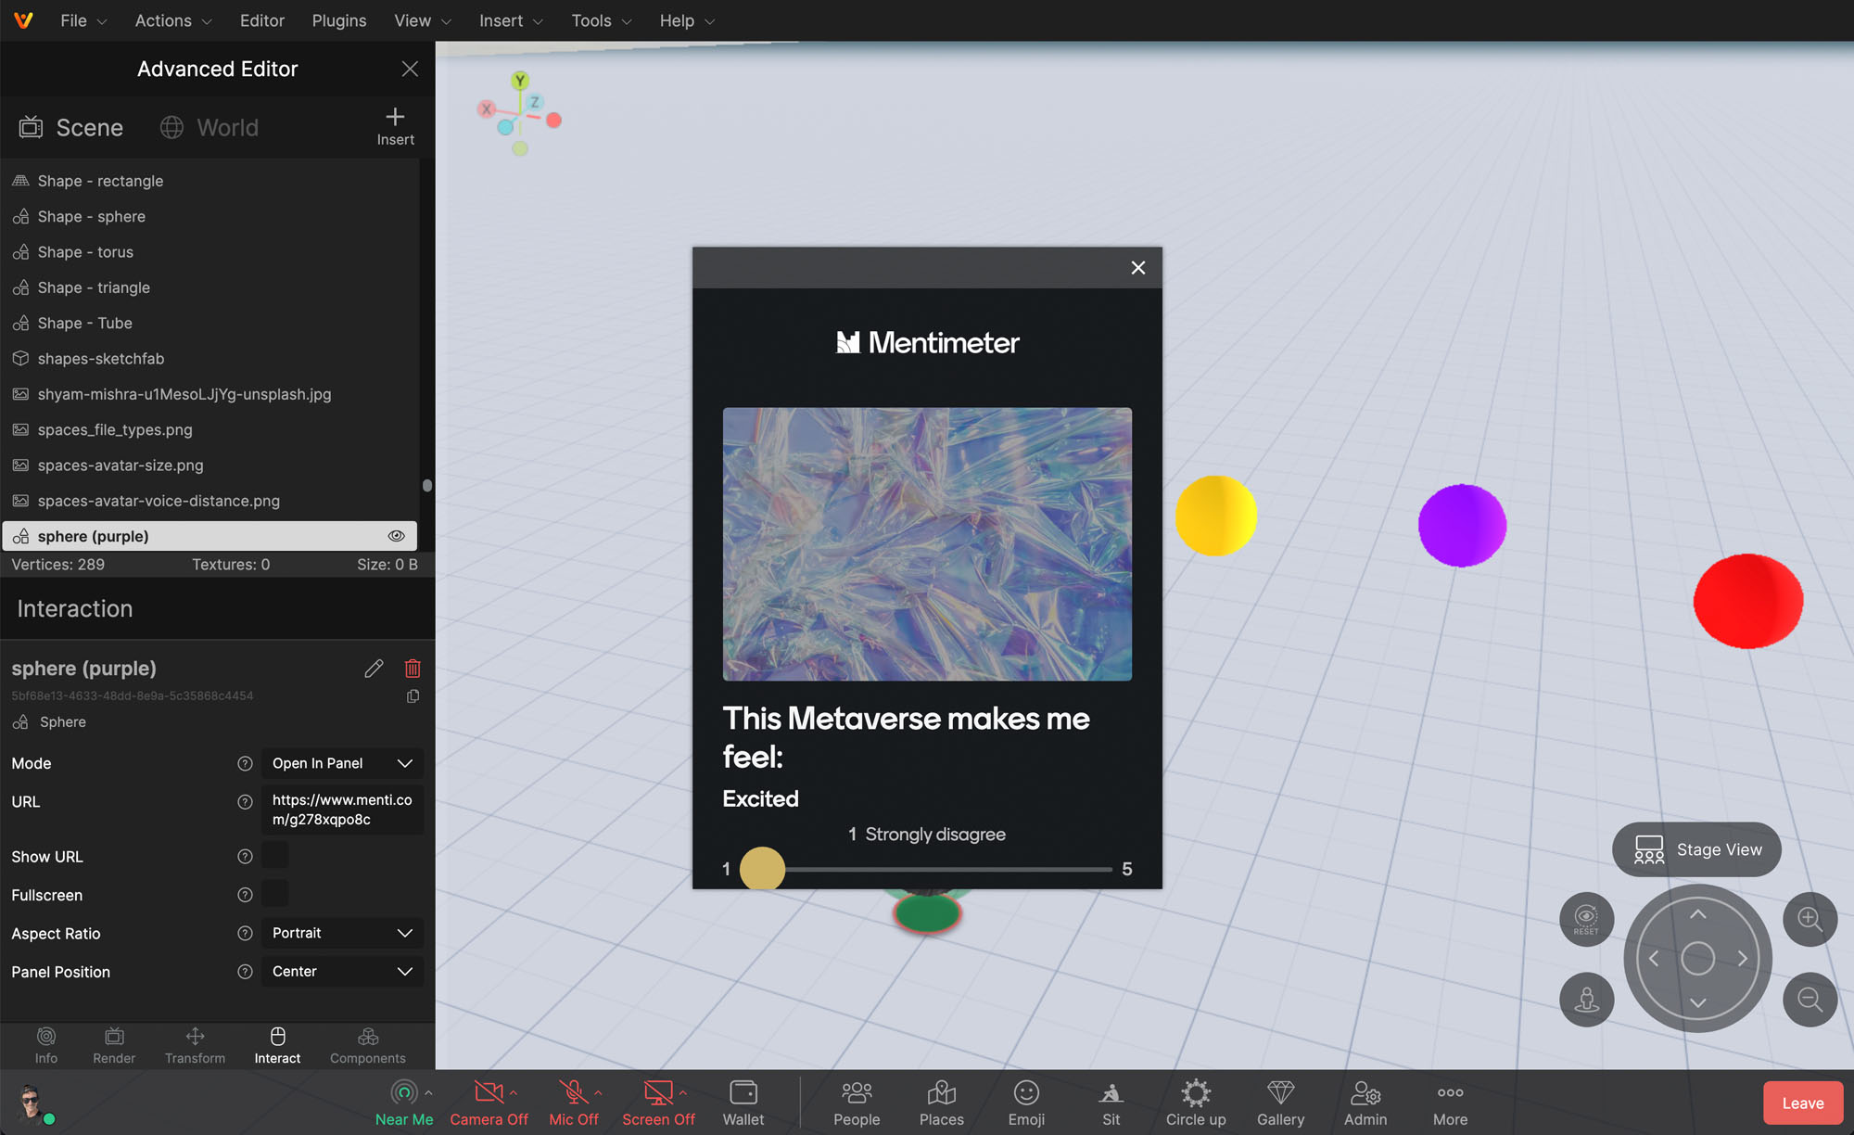Click the Insert plus icon

click(x=395, y=117)
